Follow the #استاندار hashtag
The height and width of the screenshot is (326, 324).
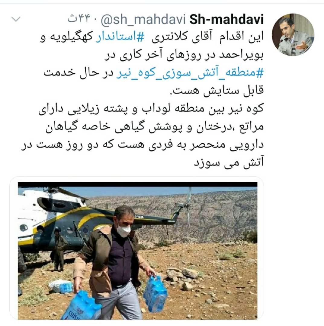tap(120, 36)
